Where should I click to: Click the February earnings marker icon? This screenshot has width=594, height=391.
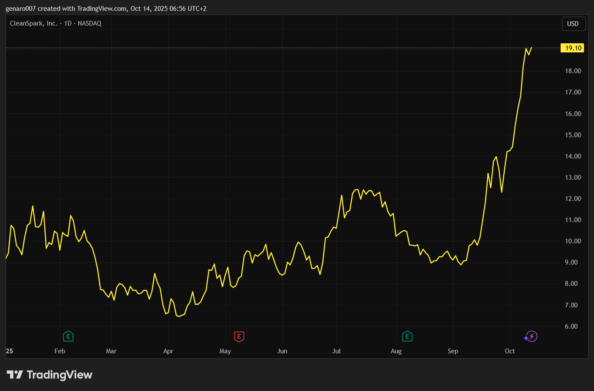coord(68,336)
